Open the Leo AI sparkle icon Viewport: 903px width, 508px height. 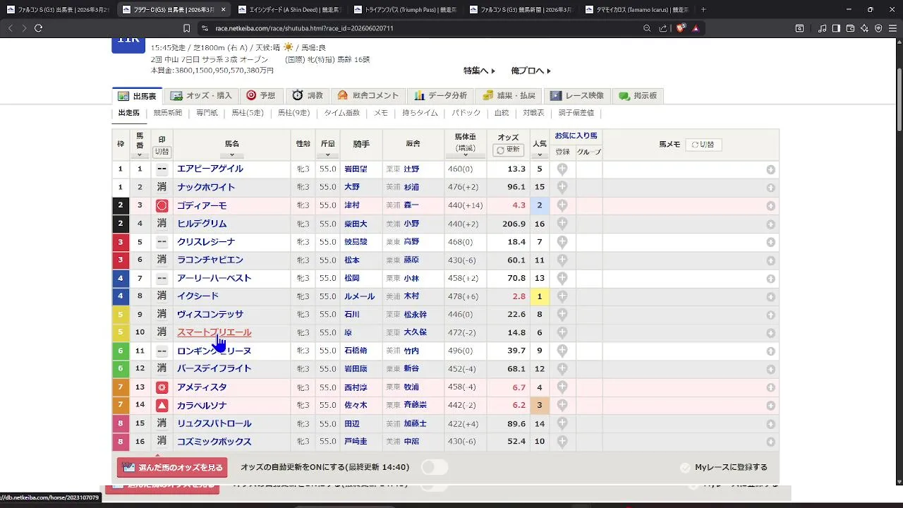click(x=864, y=28)
